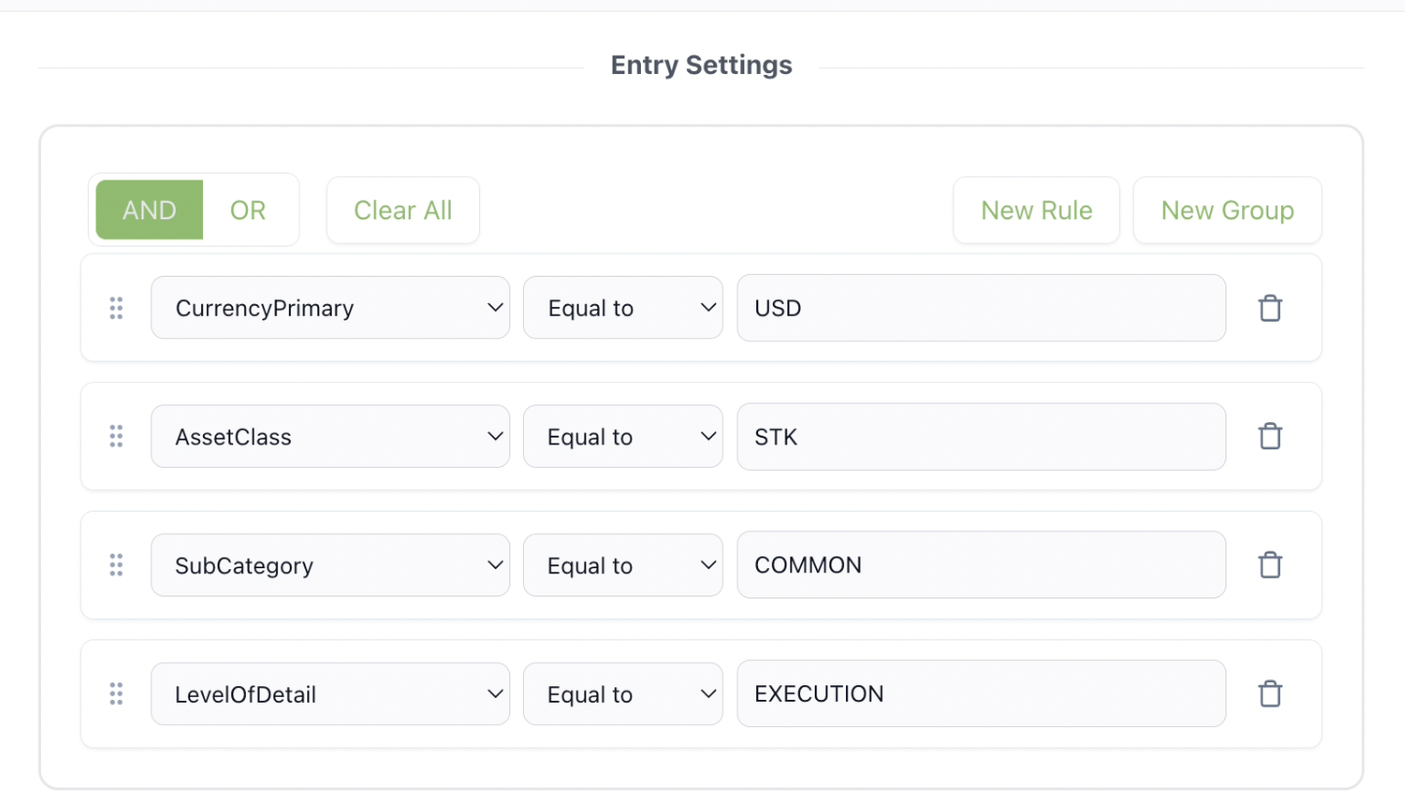1405x809 pixels.
Task: Grab the drag handle on the SubCategory rule
Action: 116,564
